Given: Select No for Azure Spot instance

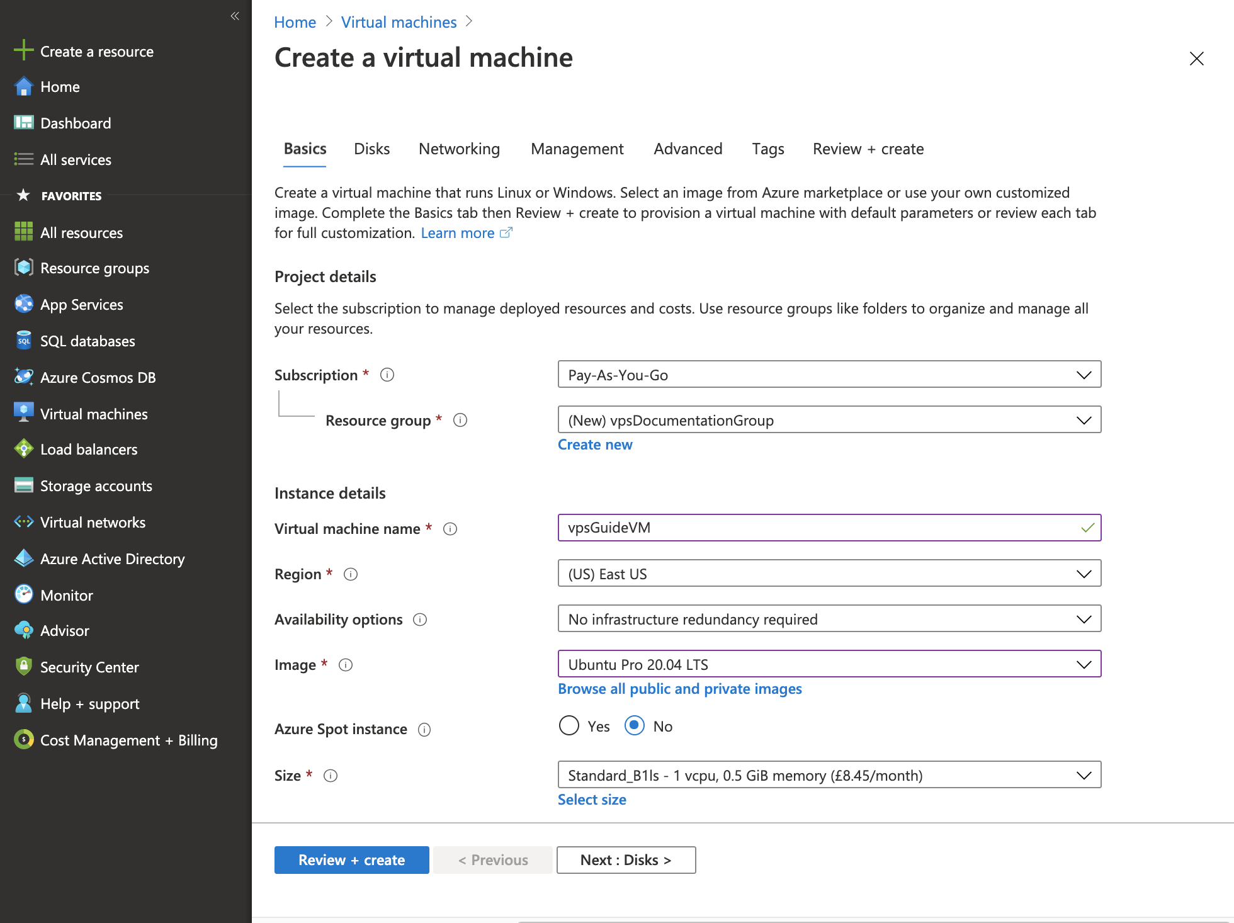Looking at the screenshot, I should pyautogui.click(x=635, y=726).
